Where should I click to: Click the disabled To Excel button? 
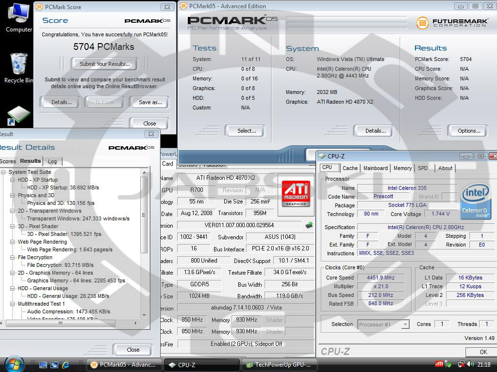105,102
